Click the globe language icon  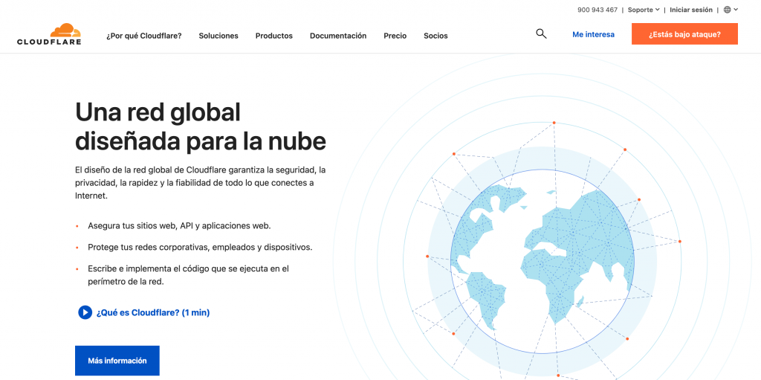click(728, 10)
